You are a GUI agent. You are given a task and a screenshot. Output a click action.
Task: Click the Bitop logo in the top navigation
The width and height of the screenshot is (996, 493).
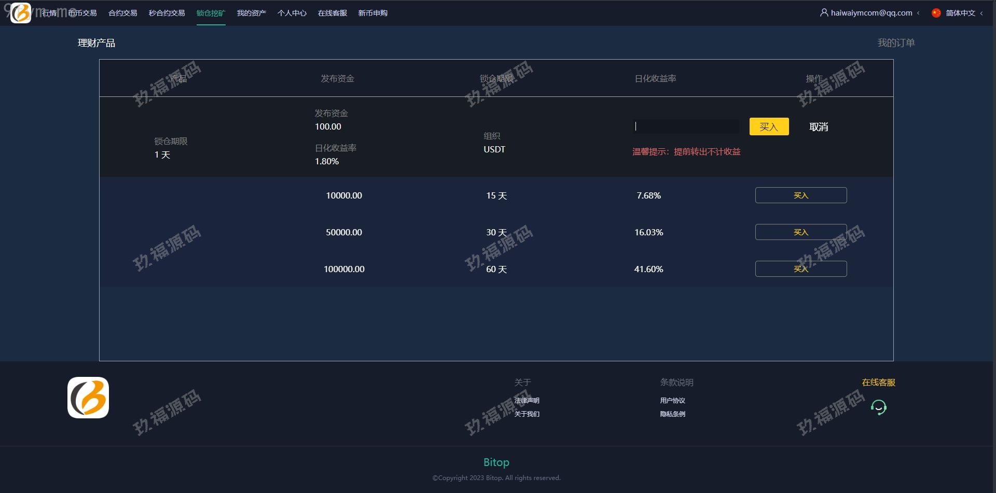pyautogui.click(x=21, y=13)
